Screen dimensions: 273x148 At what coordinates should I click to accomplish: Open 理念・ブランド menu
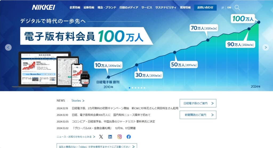coord(107,7)
